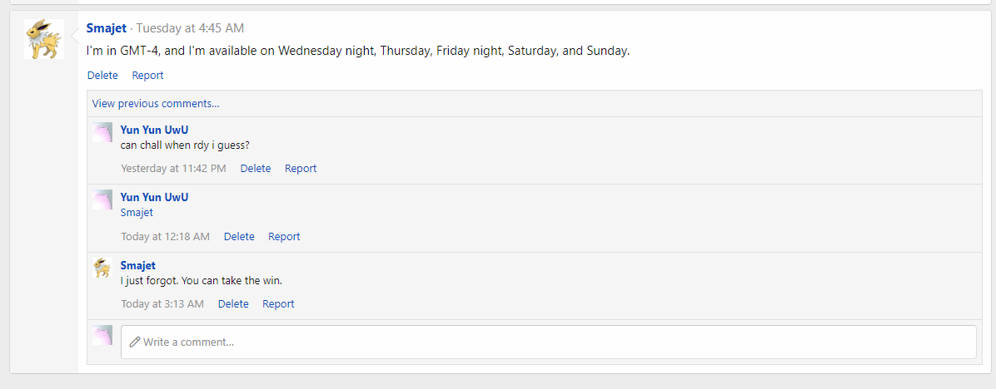This screenshot has height=389, width=996.
Task: Delete the comment posted at 12:18 AM
Action: tap(239, 236)
